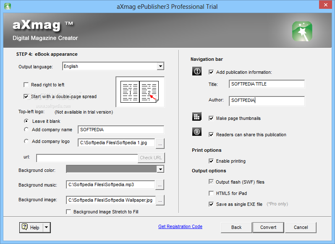Toggle Start with a double-page spread

pos(26,96)
